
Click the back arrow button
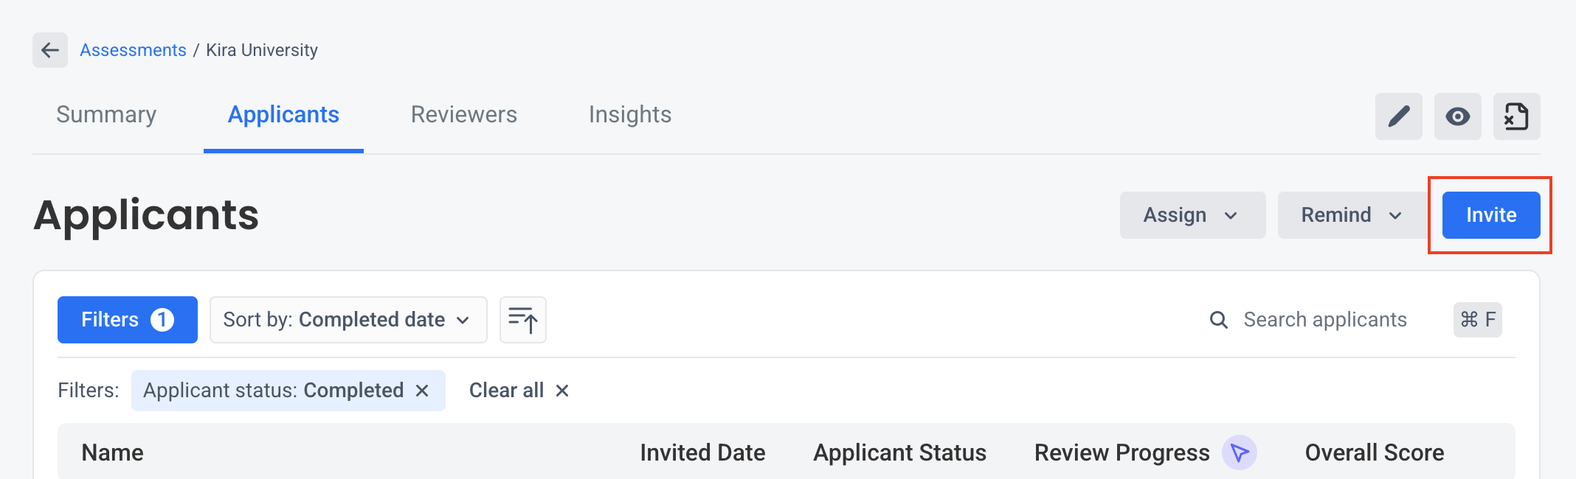click(50, 50)
